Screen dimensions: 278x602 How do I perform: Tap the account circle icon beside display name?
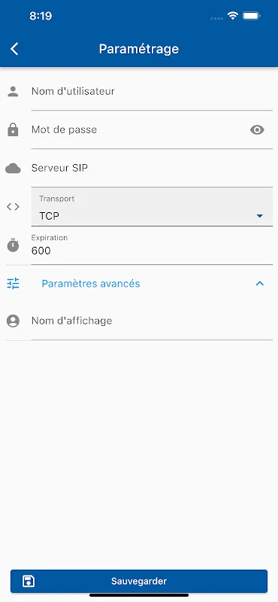(13, 321)
